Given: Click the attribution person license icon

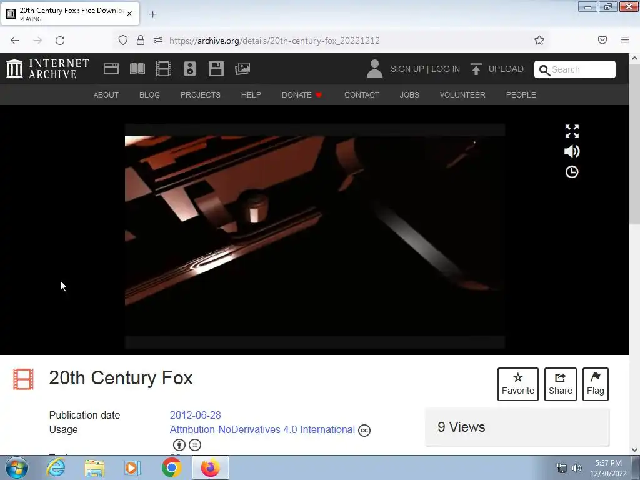Looking at the screenshot, I should click(179, 445).
